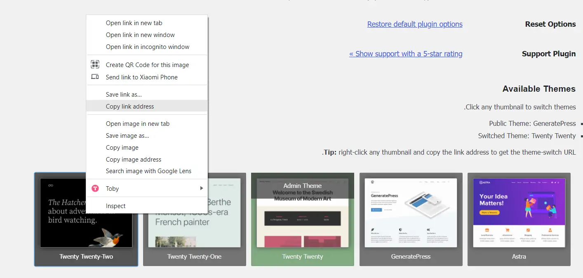Open Show support with 5-star rating link
583x278 pixels.
tap(406, 54)
